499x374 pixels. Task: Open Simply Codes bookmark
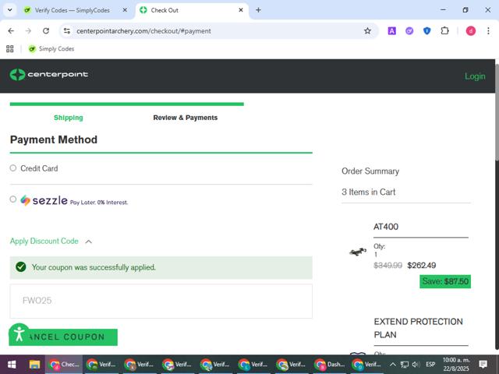click(x=51, y=48)
